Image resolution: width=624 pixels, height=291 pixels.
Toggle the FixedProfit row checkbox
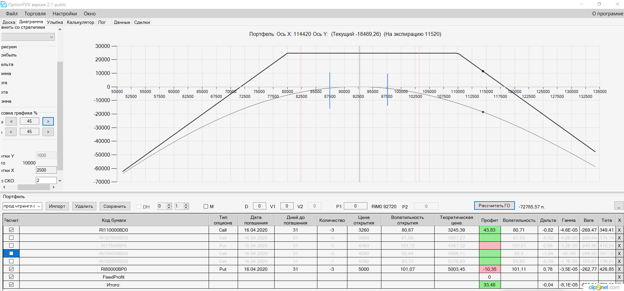[11, 277]
